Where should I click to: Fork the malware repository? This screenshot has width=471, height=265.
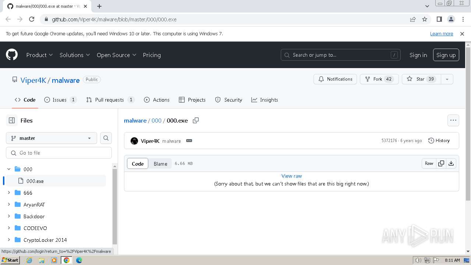pos(379,79)
